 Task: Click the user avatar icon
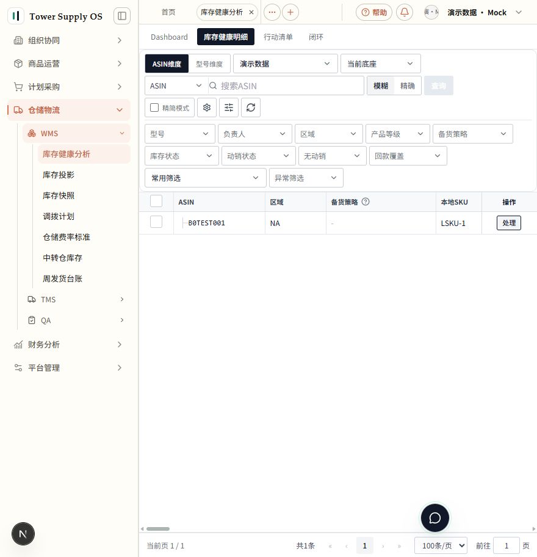point(431,12)
